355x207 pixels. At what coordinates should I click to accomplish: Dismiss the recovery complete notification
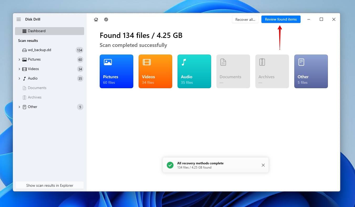263,165
